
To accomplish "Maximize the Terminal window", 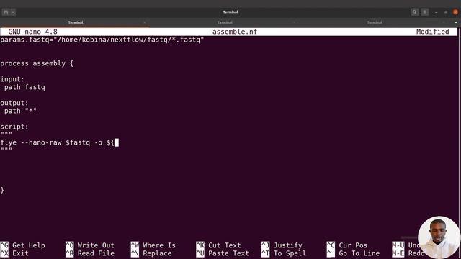I will 446,12.
